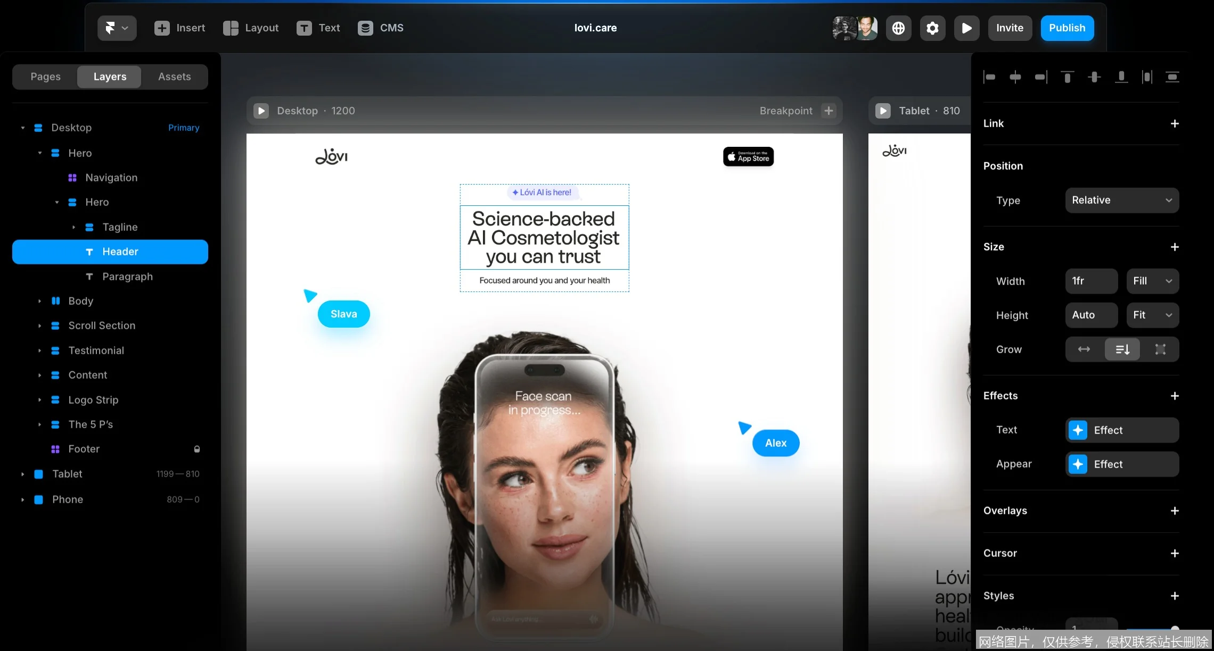Open site settings with the globe icon
The width and height of the screenshot is (1214, 651).
pyautogui.click(x=899, y=28)
